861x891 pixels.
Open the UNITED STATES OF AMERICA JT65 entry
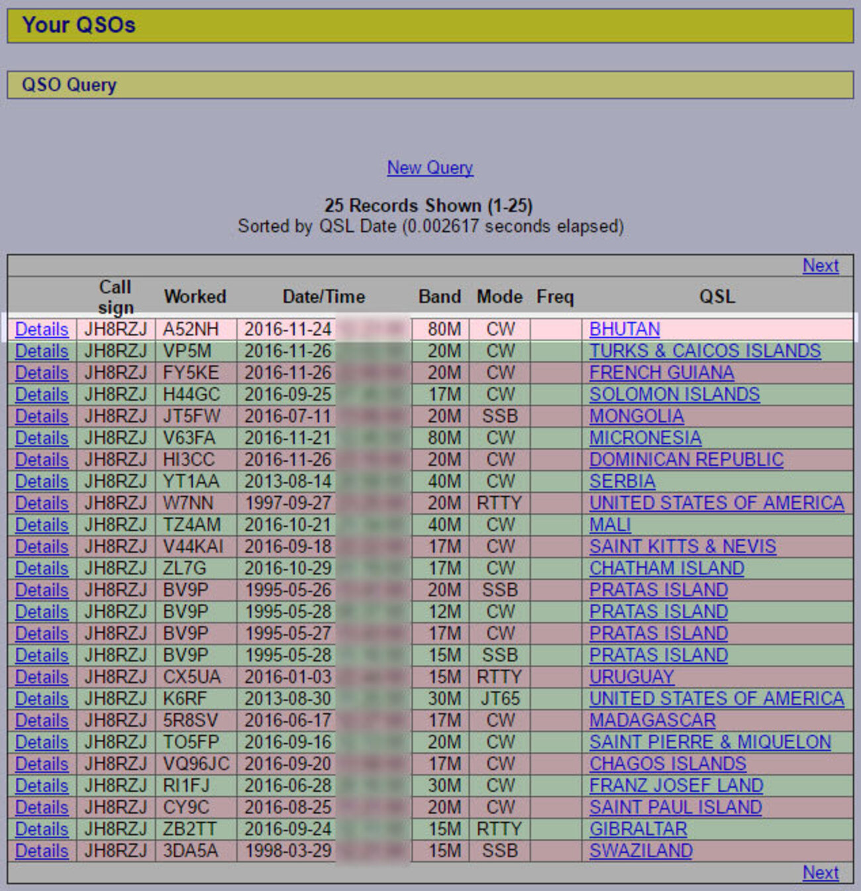point(716,698)
